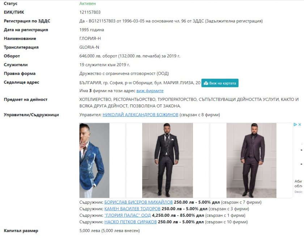Click the map marker icon in button

pos(206,83)
